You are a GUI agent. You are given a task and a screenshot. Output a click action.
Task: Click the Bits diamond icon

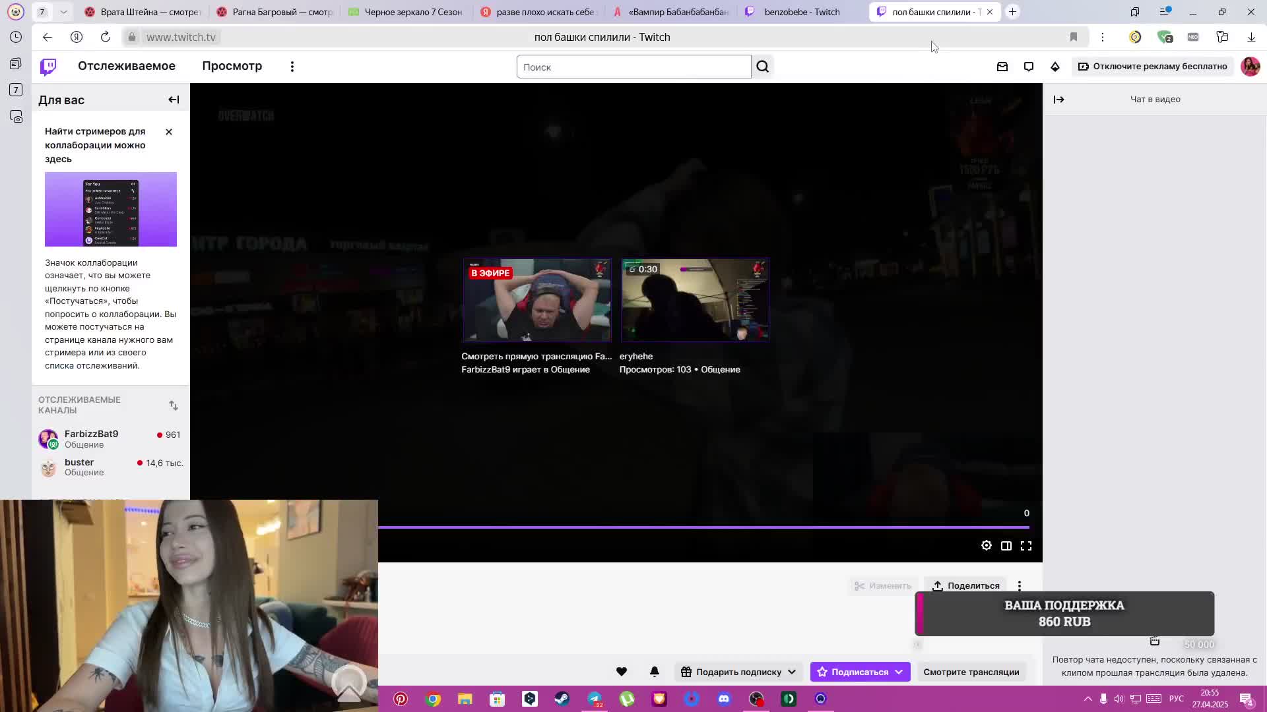[1055, 67]
